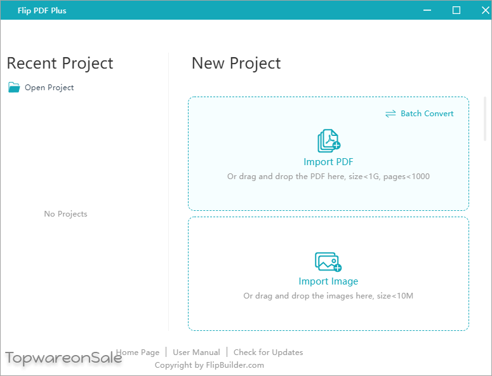Click the New Project panel scrollbar

click(485, 119)
